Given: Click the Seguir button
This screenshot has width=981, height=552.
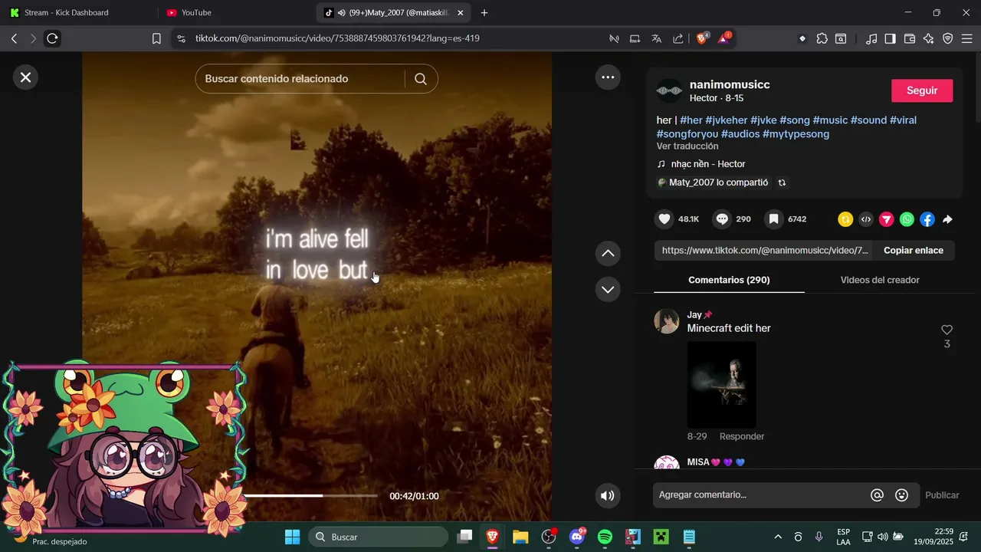Looking at the screenshot, I should pyautogui.click(x=922, y=90).
